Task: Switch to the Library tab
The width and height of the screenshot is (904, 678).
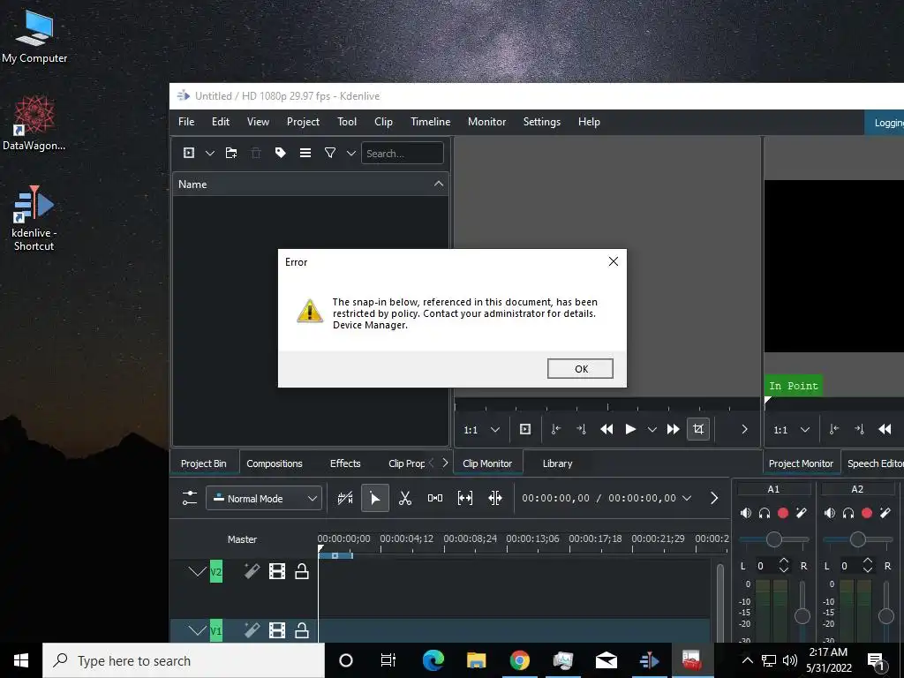Action: point(558,463)
